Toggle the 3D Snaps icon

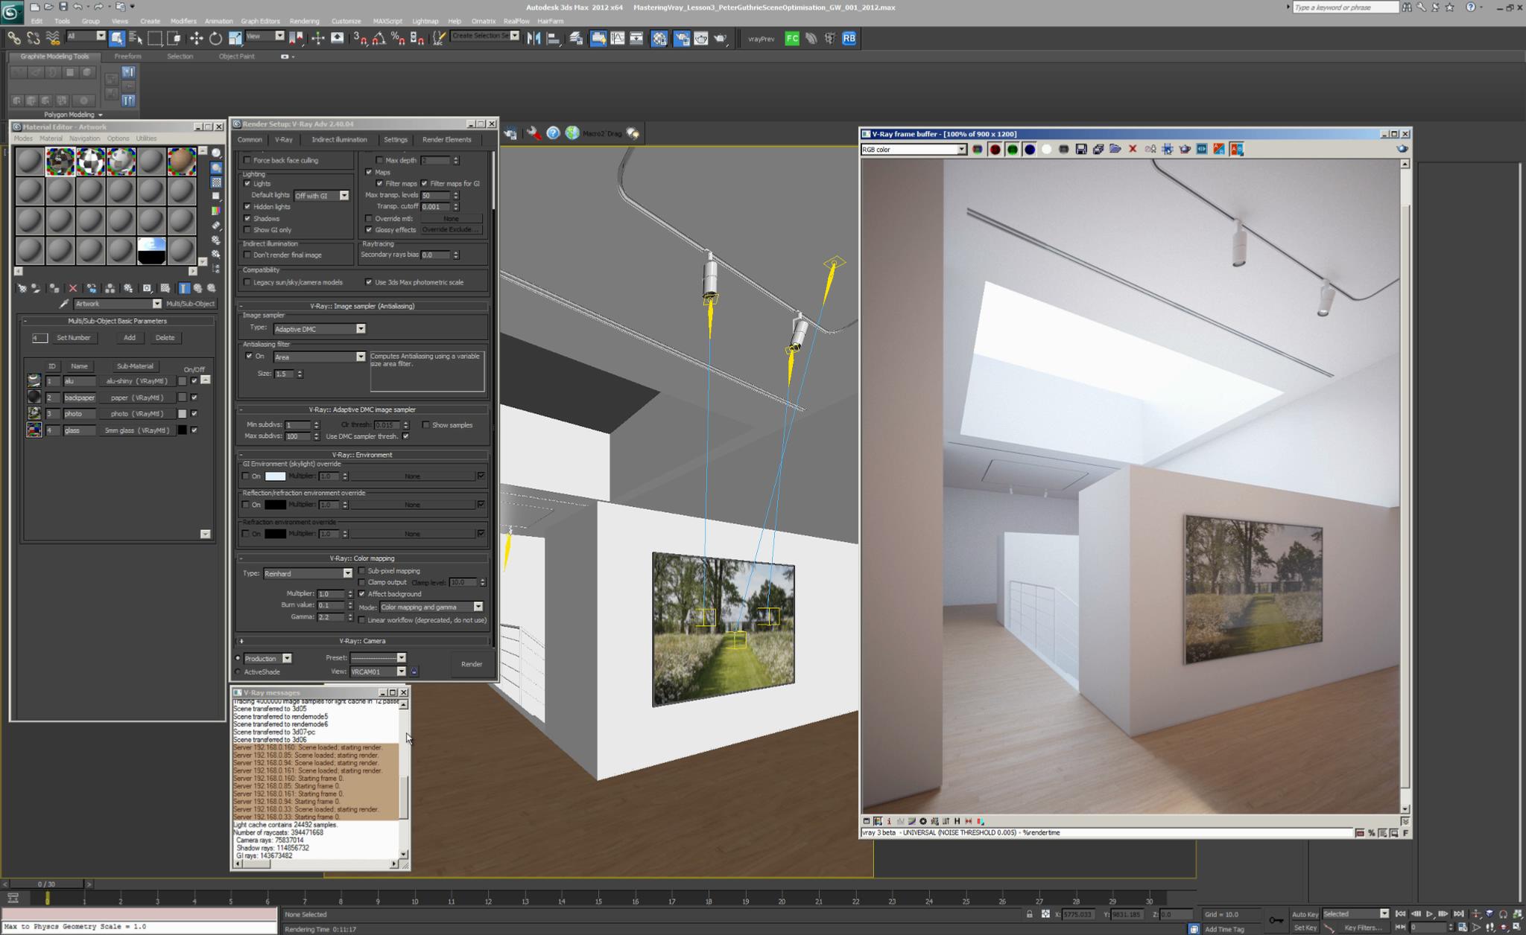pos(360,38)
